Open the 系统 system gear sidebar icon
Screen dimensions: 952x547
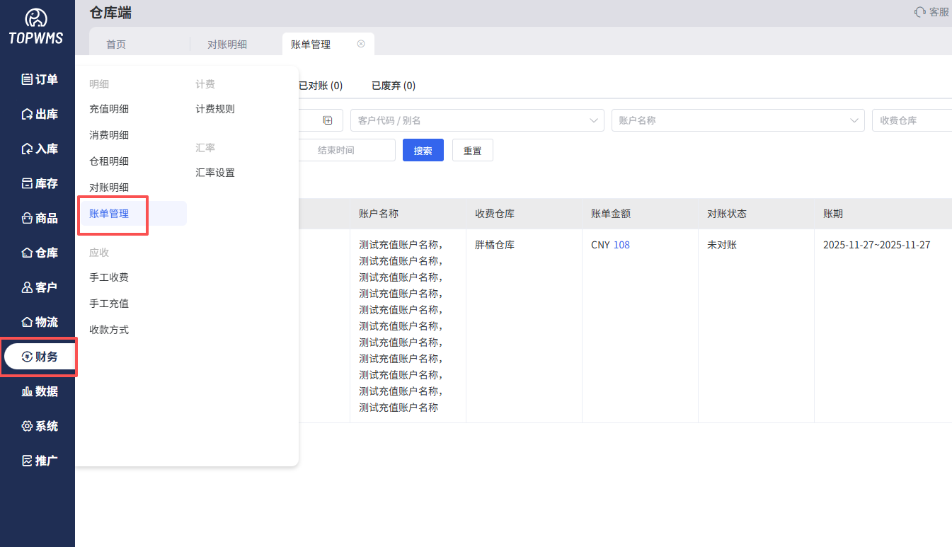click(x=28, y=426)
